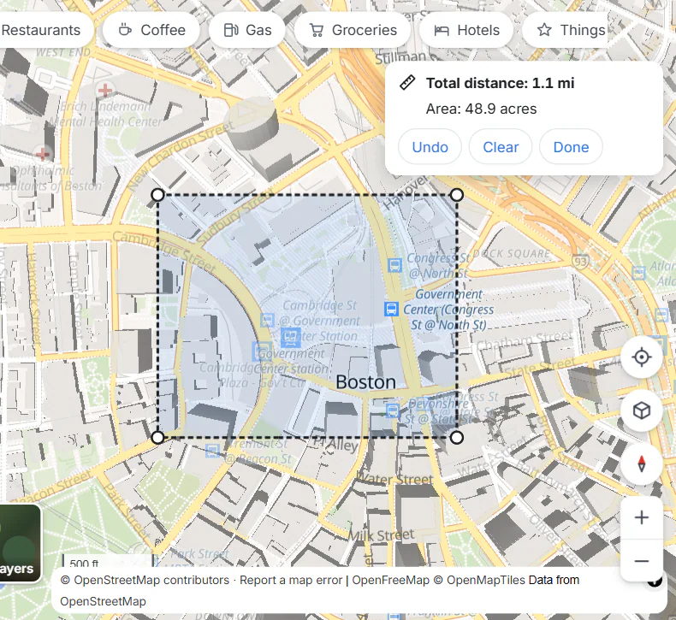676x620 pixels.
Task: Click the shopping cart icon in the Groceries chip
Action: click(x=317, y=30)
